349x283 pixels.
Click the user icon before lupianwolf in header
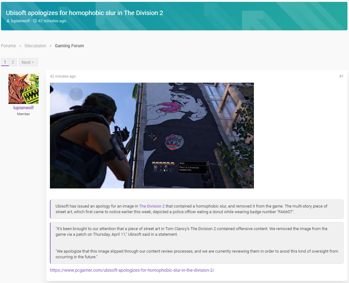(8, 21)
